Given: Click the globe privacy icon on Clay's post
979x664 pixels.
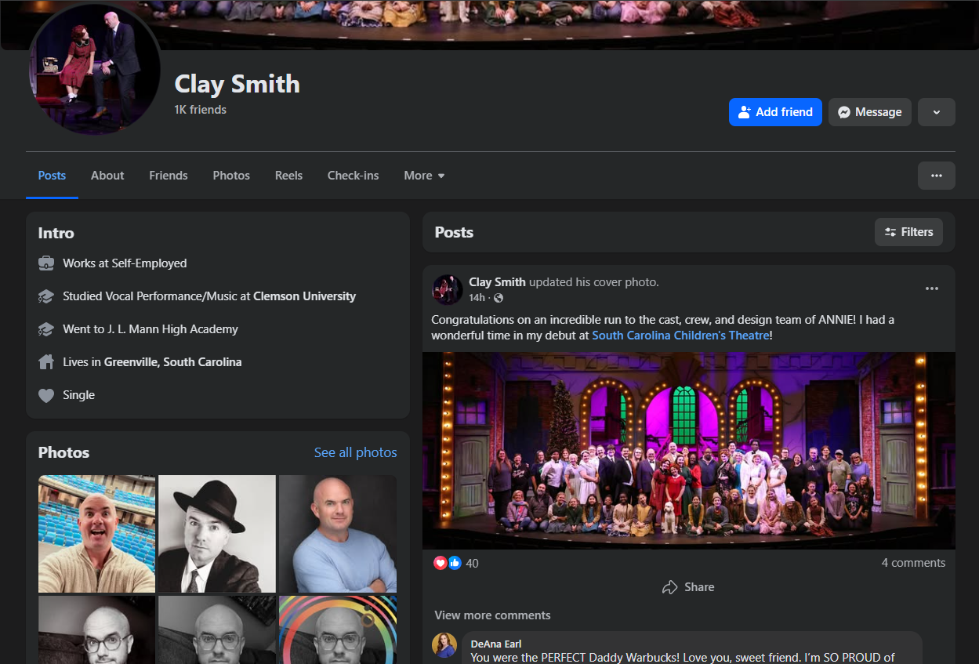Looking at the screenshot, I should tap(499, 298).
